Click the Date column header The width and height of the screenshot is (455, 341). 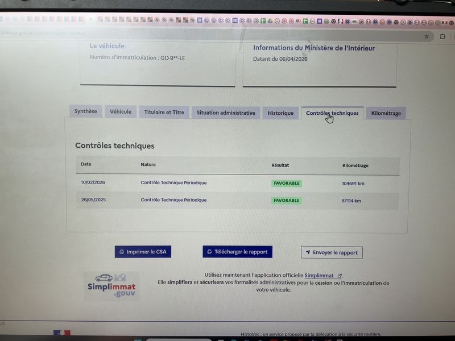point(86,164)
